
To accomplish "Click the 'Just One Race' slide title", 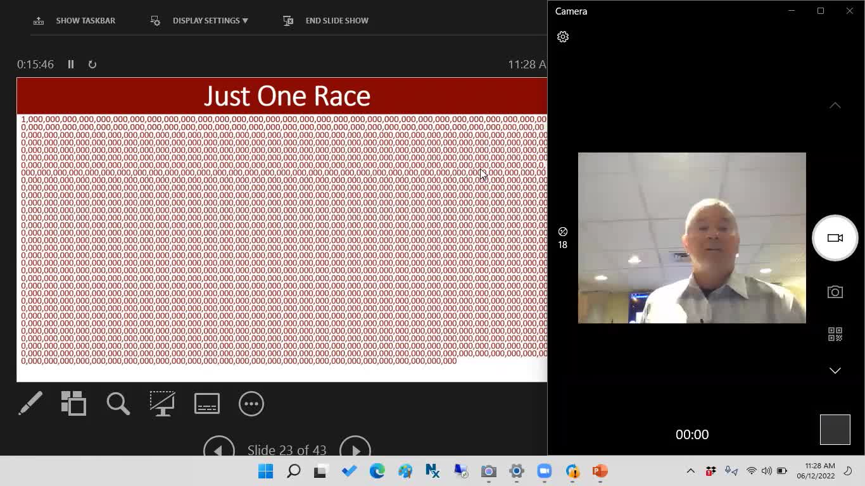I will click(287, 96).
